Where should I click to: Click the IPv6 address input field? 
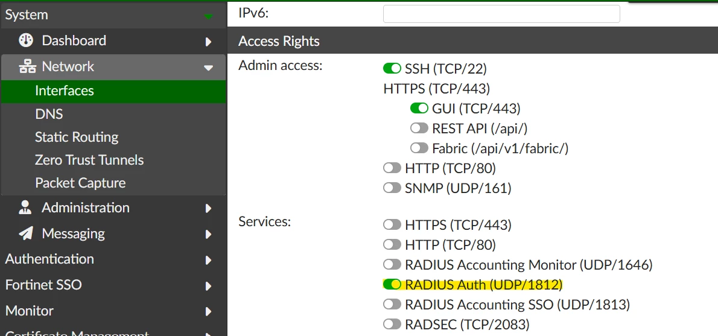[x=501, y=14]
